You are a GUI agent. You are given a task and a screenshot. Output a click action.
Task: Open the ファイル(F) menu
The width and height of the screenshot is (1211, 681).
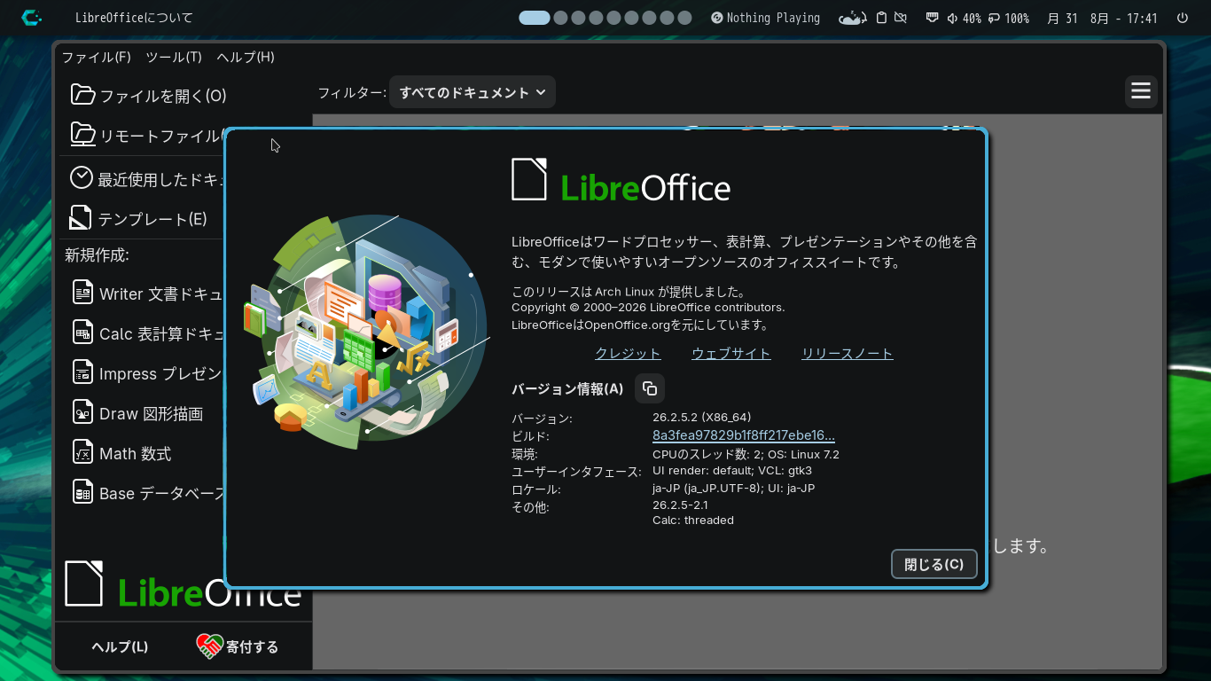point(96,57)
